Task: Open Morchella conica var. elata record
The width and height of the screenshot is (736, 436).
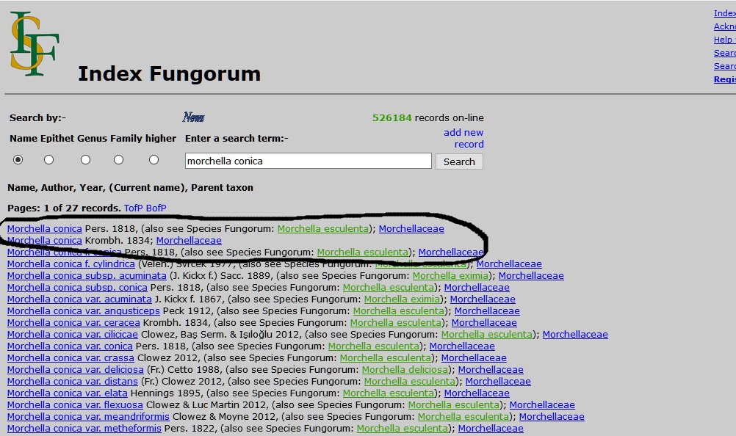Action: point(67,393)
